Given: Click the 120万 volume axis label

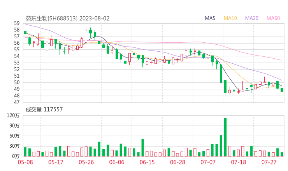Looking at the screenshot, I should pyautogui.click(x=13, y=115).
